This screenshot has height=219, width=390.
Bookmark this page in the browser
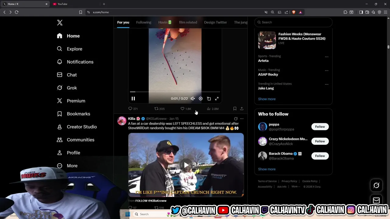(80, 12)
